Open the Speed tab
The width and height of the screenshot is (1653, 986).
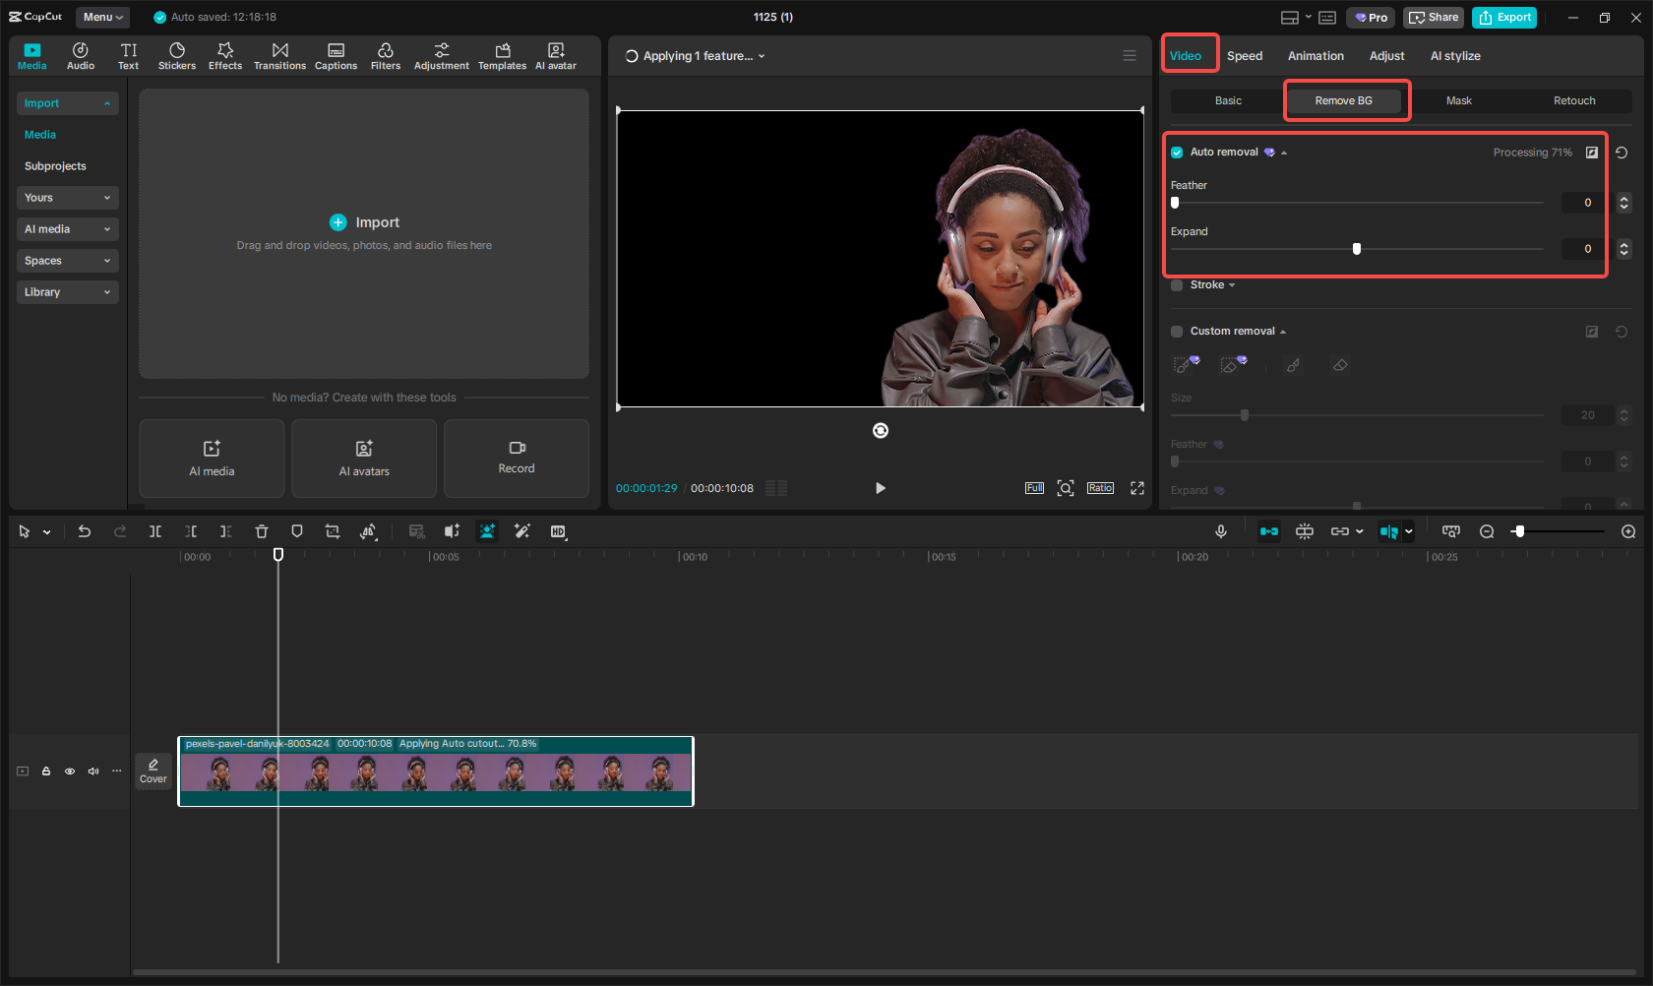pyautogui.click(x=1245, y=56)
